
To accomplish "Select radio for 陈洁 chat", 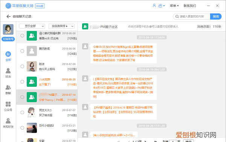I will pos(22,66).
